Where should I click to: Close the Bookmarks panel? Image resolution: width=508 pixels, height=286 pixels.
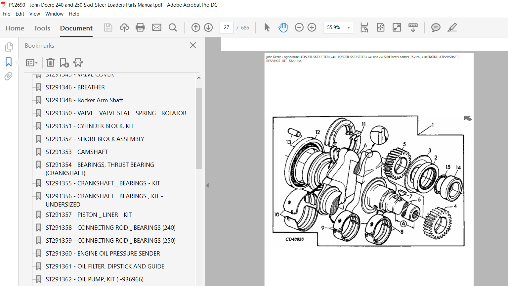[193, 45]
